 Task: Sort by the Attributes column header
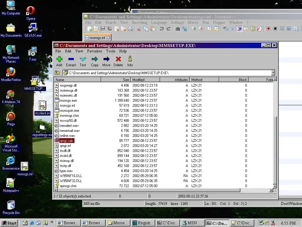pos(175,80)
